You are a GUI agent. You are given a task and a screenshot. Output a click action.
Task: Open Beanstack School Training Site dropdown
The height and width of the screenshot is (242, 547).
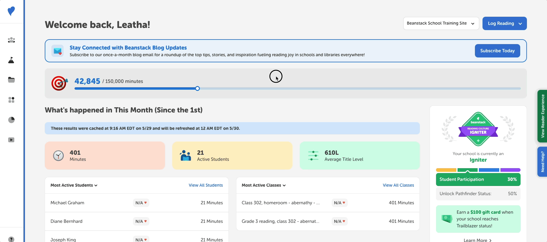441,23
